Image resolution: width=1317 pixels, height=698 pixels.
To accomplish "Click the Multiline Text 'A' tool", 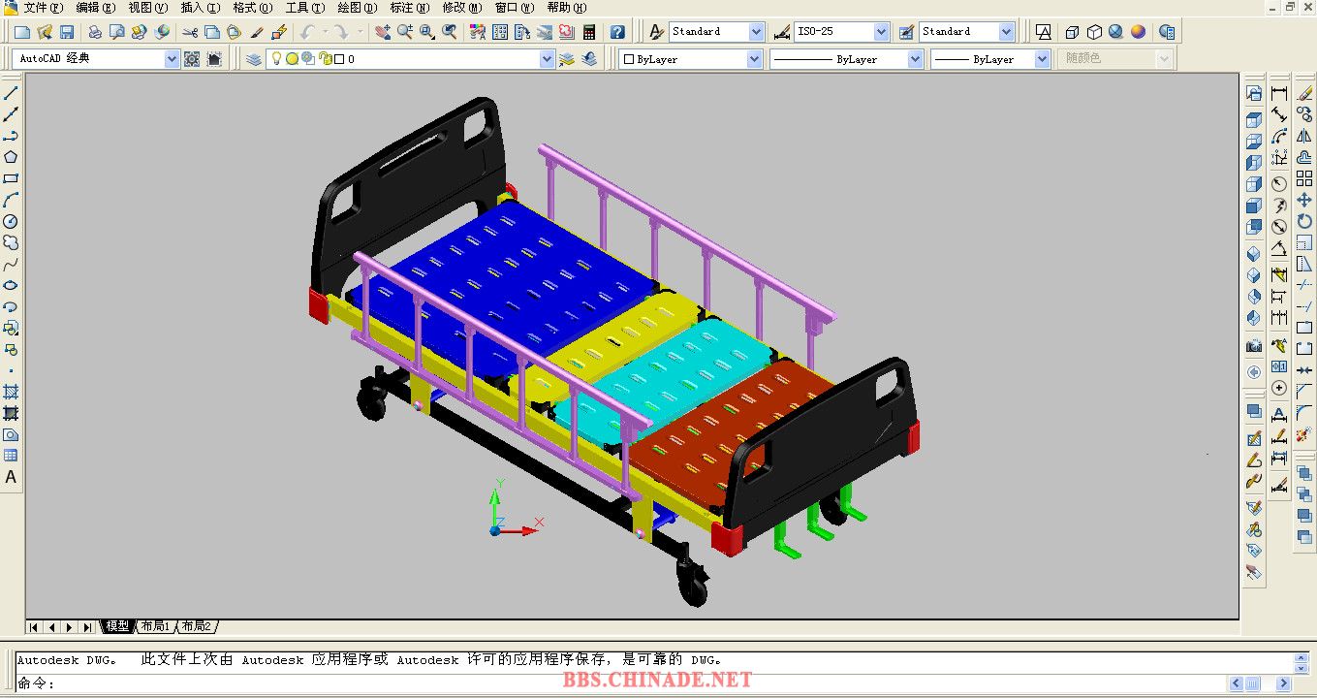I will coord(11,477).
